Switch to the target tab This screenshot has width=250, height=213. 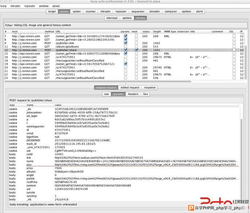click(x=52, y=11)
